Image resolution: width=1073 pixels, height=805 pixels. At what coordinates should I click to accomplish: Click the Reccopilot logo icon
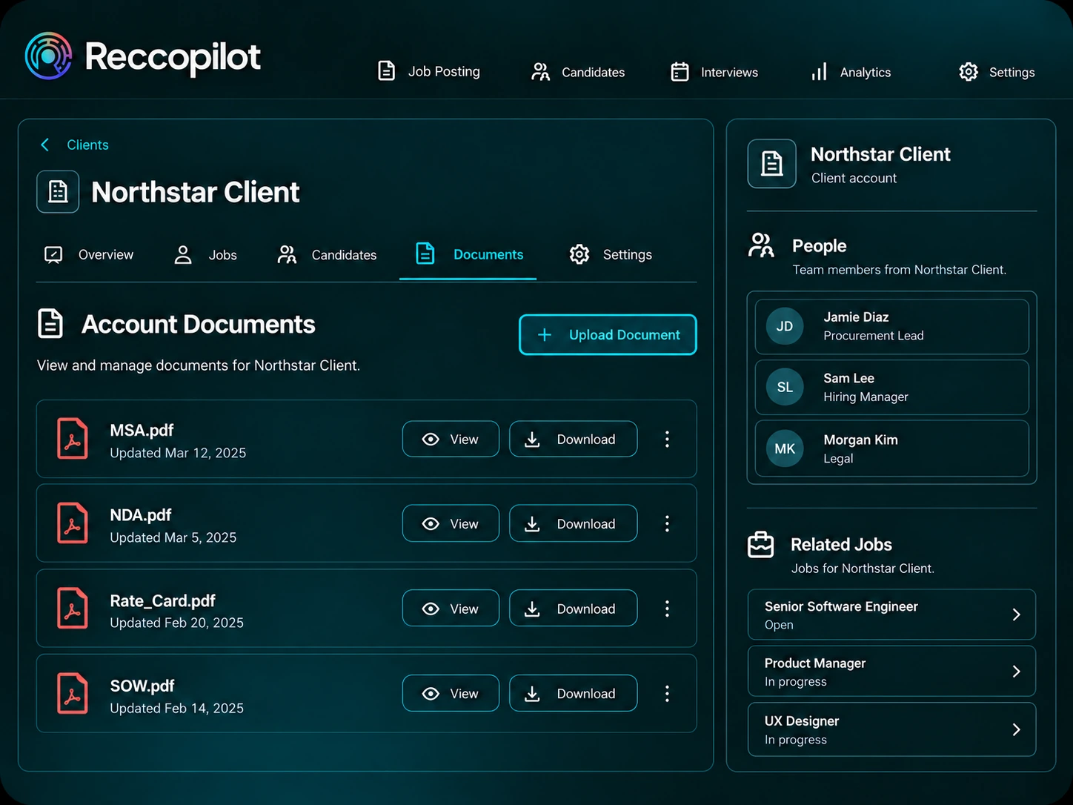click(48, 56)
